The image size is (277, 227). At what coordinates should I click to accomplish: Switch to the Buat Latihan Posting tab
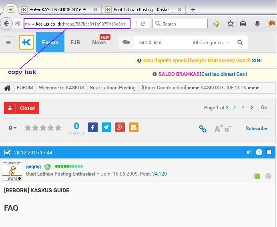tap(144, 10)
